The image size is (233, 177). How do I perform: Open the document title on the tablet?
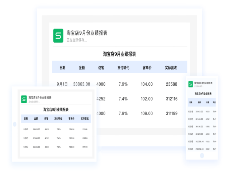pos(40,98)
